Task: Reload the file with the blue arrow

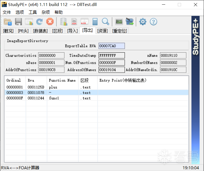Action: 39,22
